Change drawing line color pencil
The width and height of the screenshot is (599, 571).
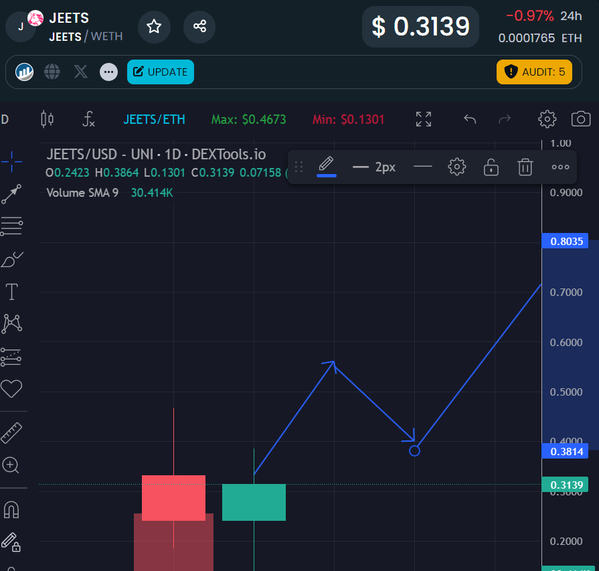tap(327, 167)
